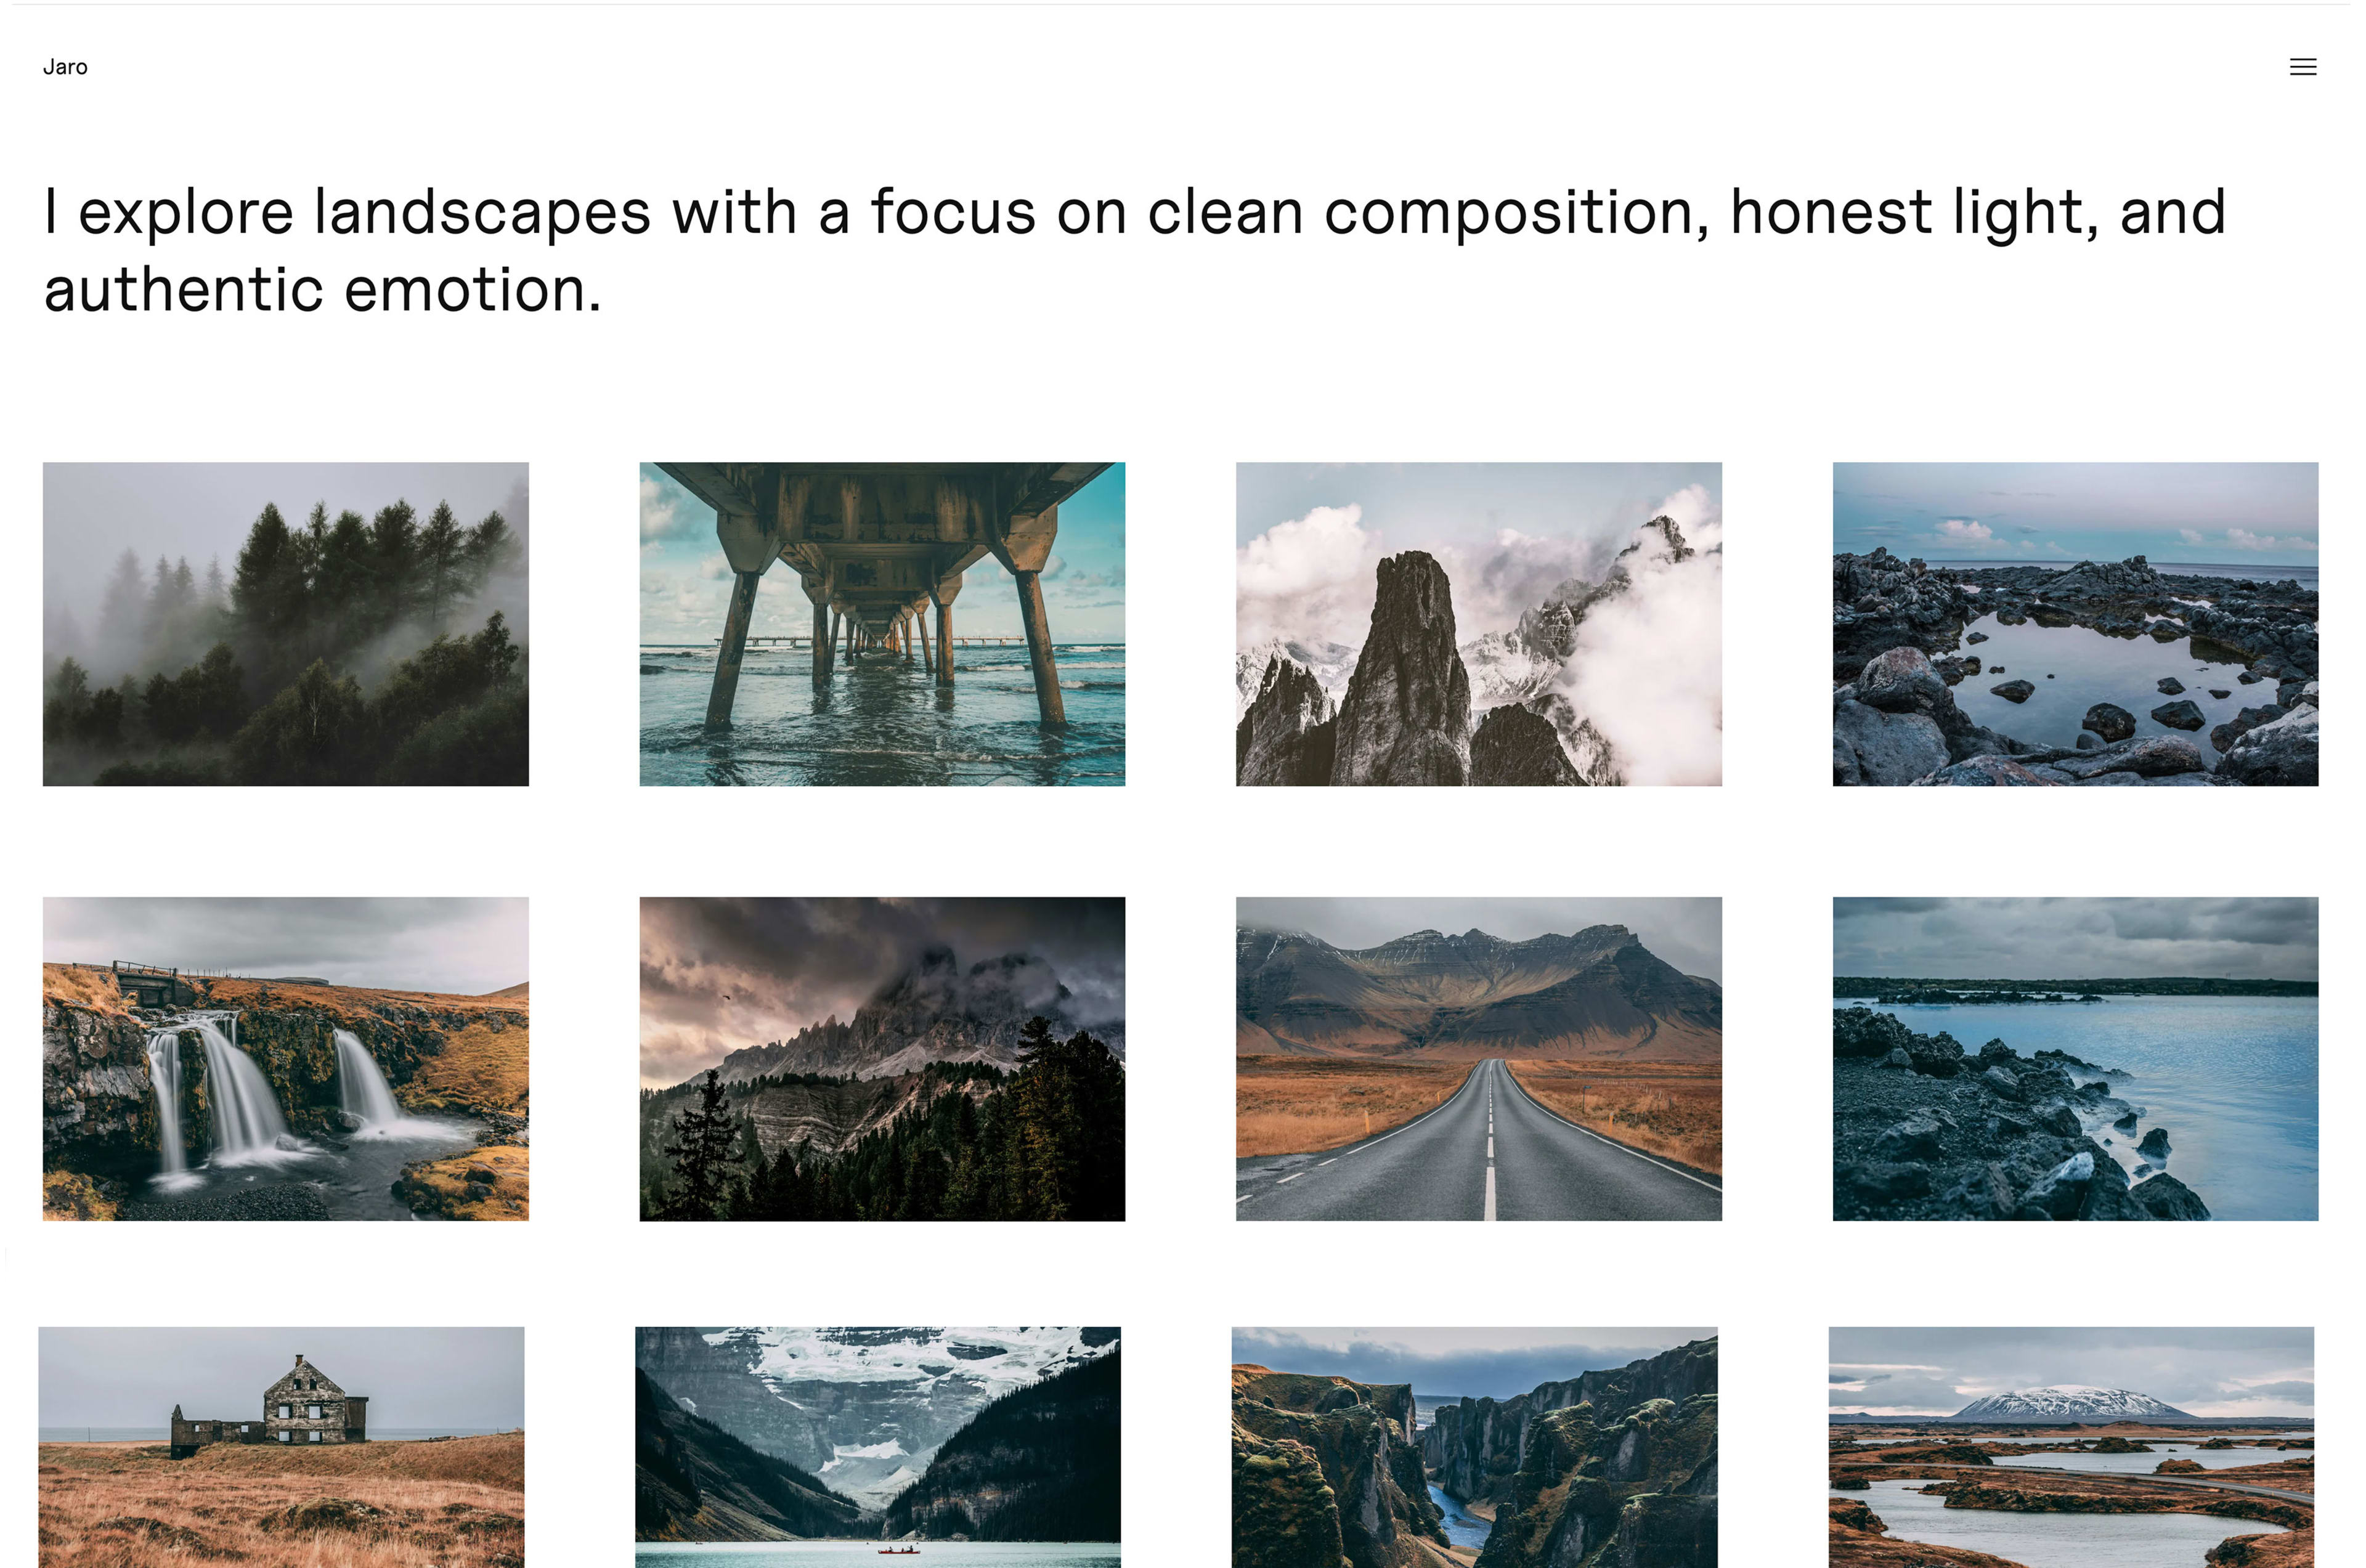Image resolution: width=2366 pixels, height=1568 pixels.
Task: Open the foggy forest photo
Action: (x=286, y=624)
